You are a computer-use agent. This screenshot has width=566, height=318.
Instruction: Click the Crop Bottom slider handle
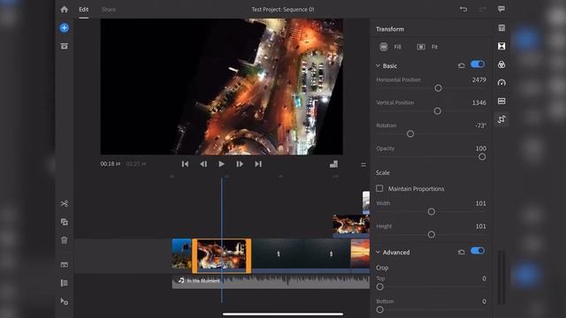point(379,310)
